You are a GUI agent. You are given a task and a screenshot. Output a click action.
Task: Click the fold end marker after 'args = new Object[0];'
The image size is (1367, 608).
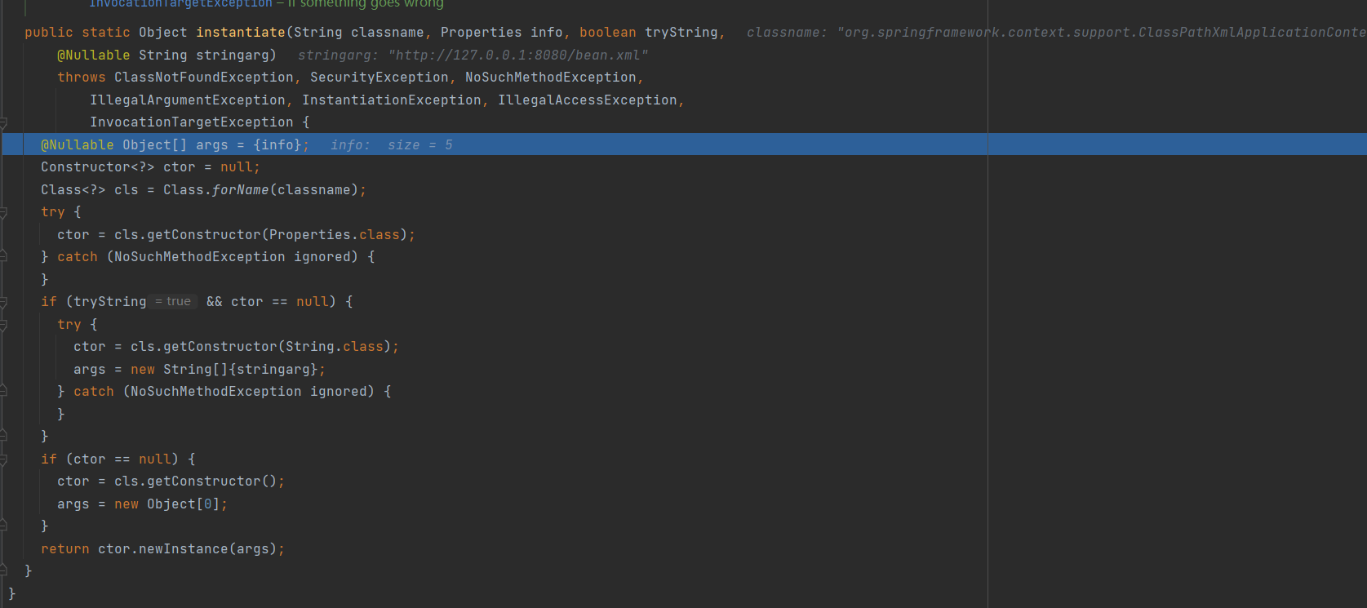pyautogui.click(x=3, y=525)
